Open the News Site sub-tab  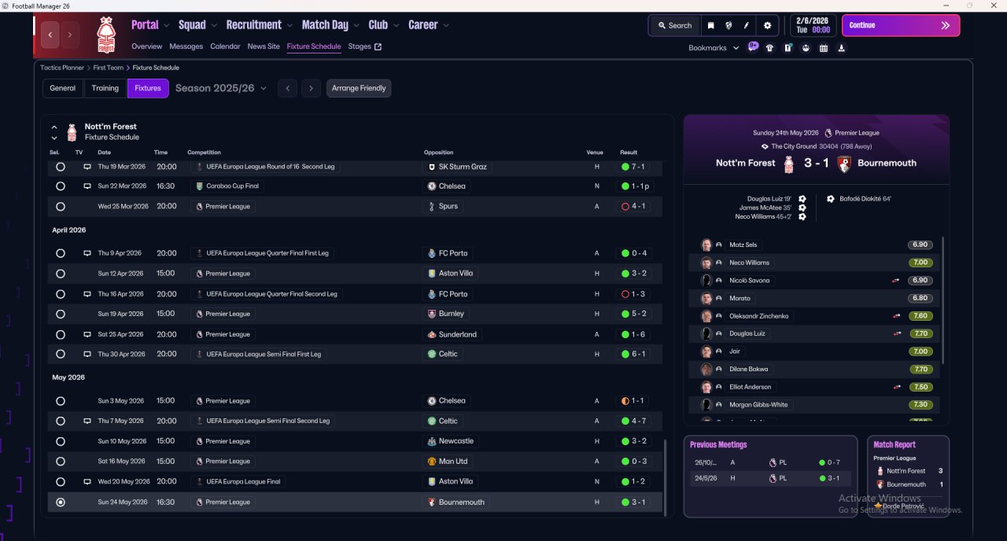click(x=264, y=46)
